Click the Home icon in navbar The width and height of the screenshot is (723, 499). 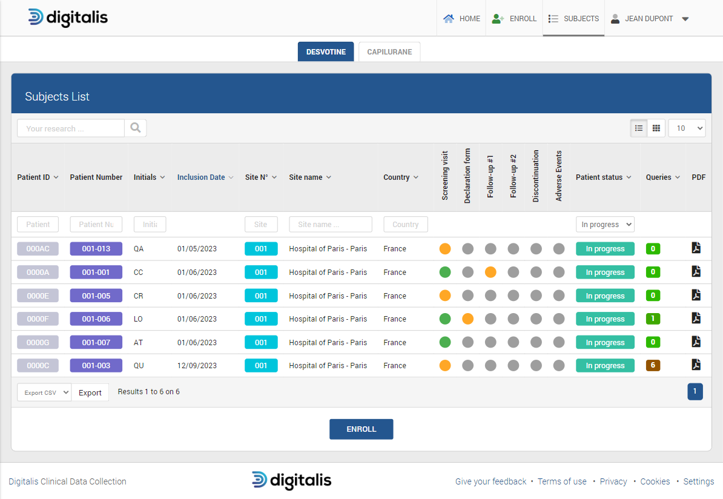coord(449,19)
